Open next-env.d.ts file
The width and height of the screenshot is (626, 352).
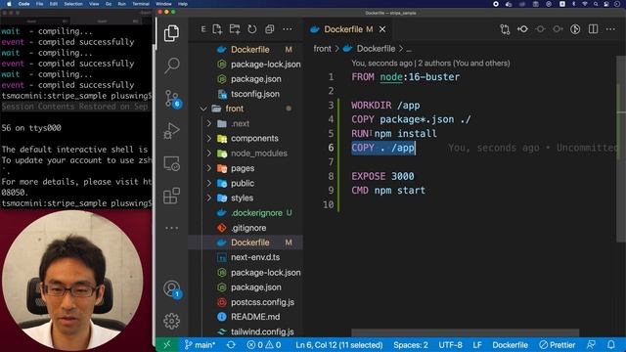[255, 257]
